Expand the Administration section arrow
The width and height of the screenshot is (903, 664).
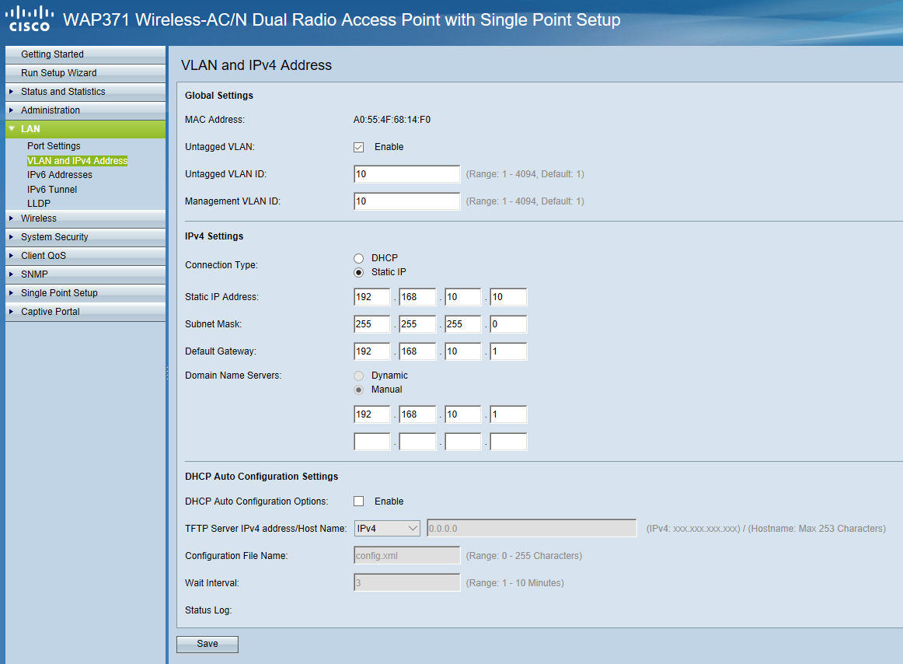tap(11, 110)
